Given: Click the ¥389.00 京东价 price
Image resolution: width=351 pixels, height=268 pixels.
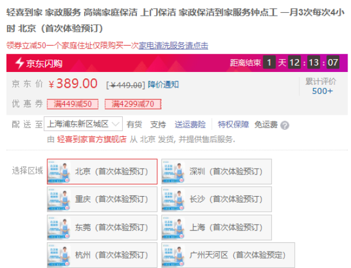Looking at the screenshot, I should (73, 84).
